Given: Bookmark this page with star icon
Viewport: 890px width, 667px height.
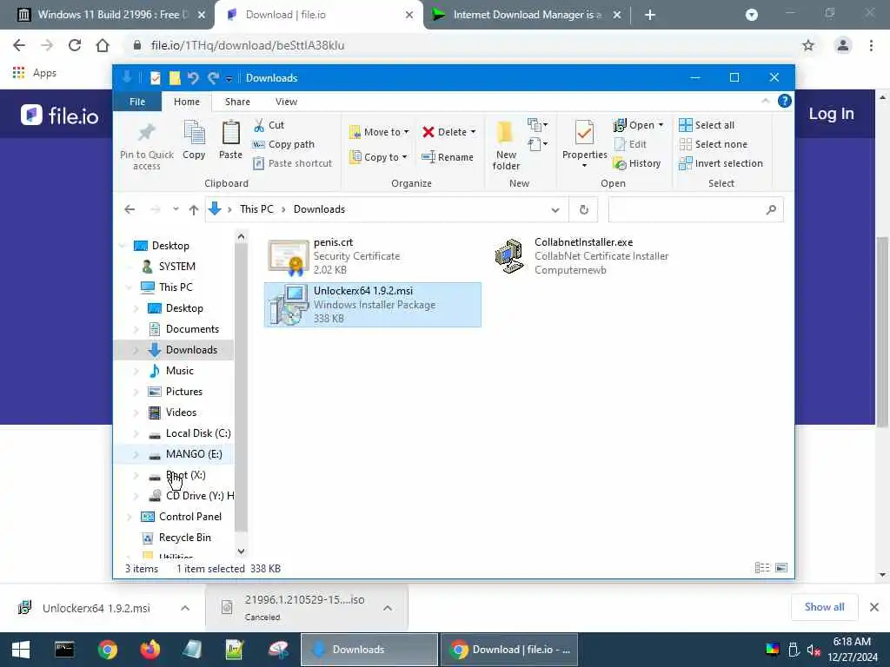Looking at the screenshot, I should pyautogui.click(x=808, y=45).
